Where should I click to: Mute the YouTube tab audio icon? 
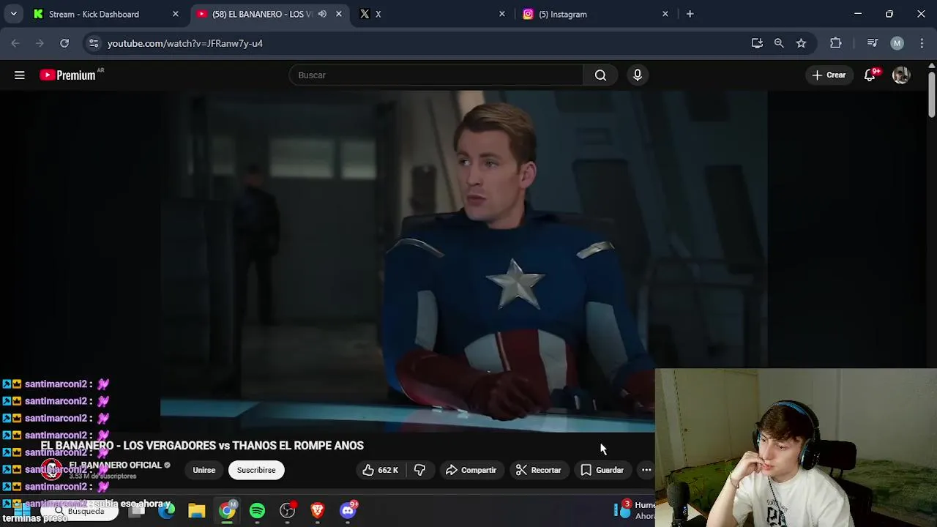point(322,14)
